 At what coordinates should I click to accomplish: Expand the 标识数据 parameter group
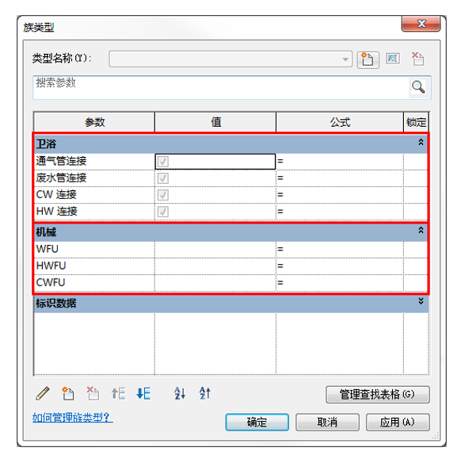click(x=421, y=301)
